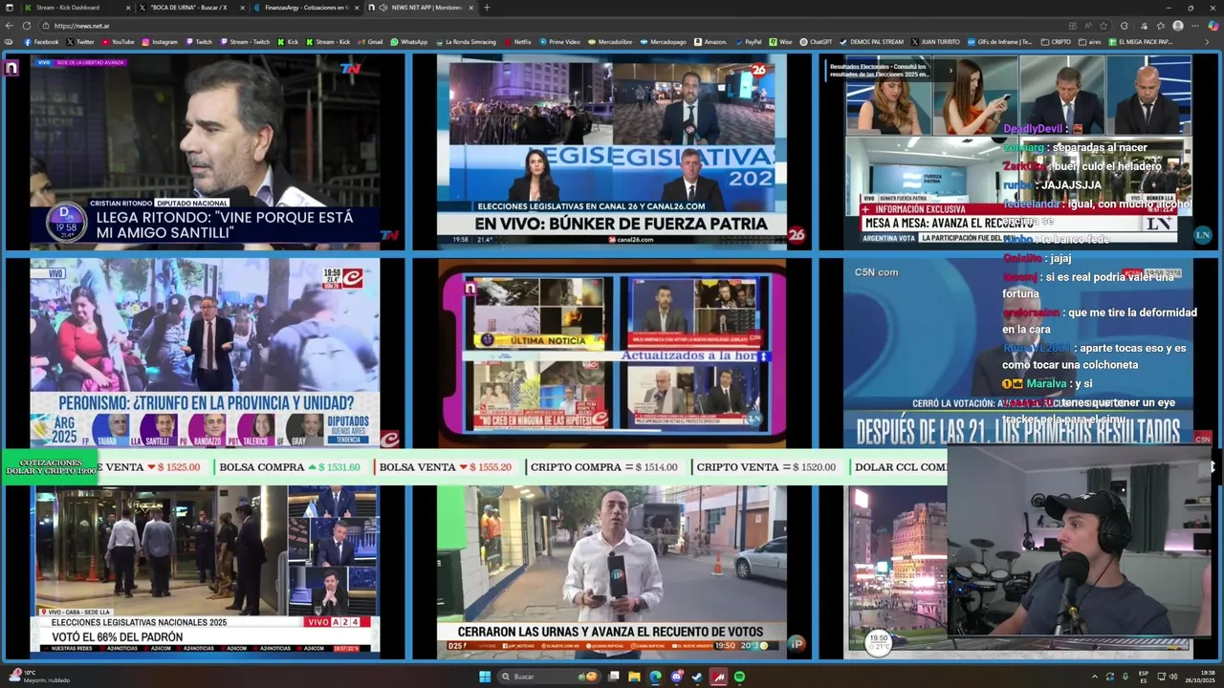Viewport: 1224px width, 688px height.
Task: Open the Wise bookmark
Action: [x=780, y=42]
